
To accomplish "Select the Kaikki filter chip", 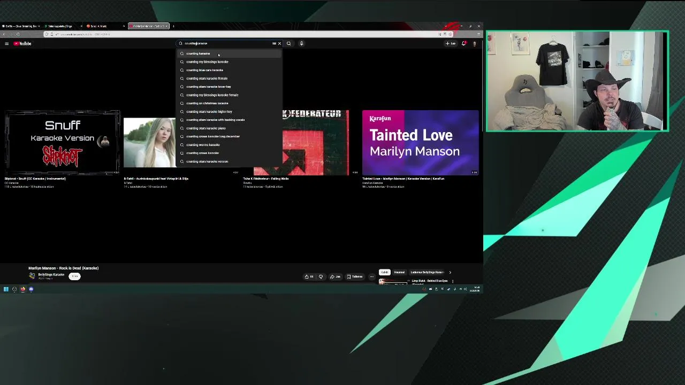I will [384, 272].
